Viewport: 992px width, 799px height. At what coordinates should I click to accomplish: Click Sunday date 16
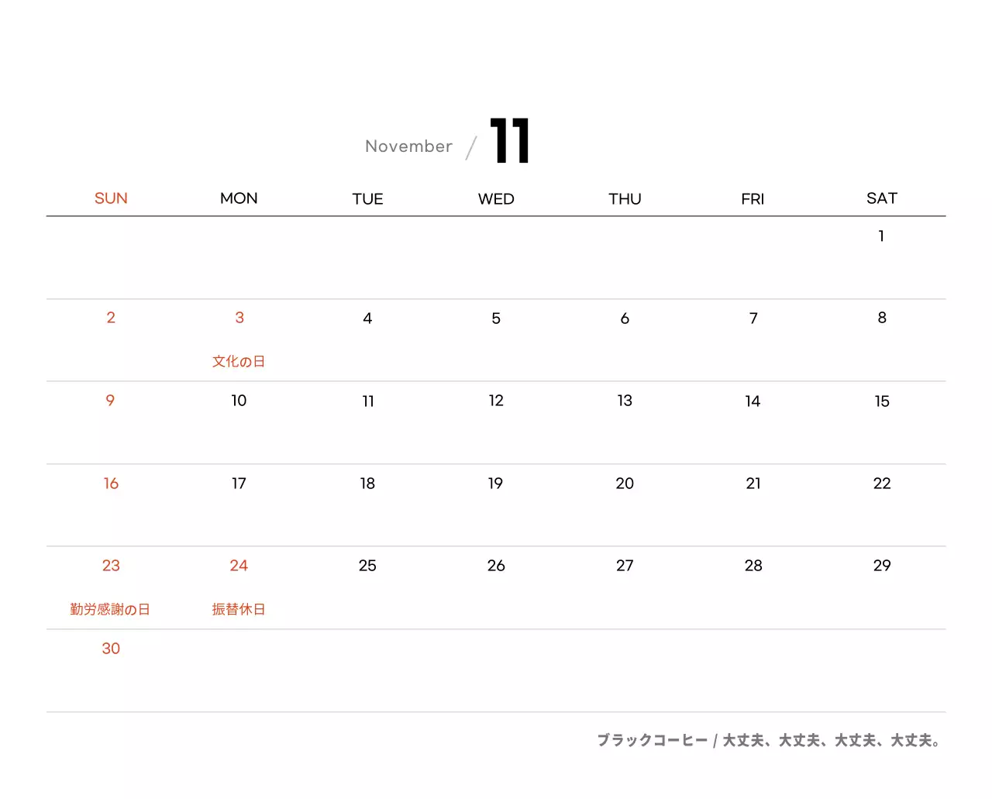point(111,484)
